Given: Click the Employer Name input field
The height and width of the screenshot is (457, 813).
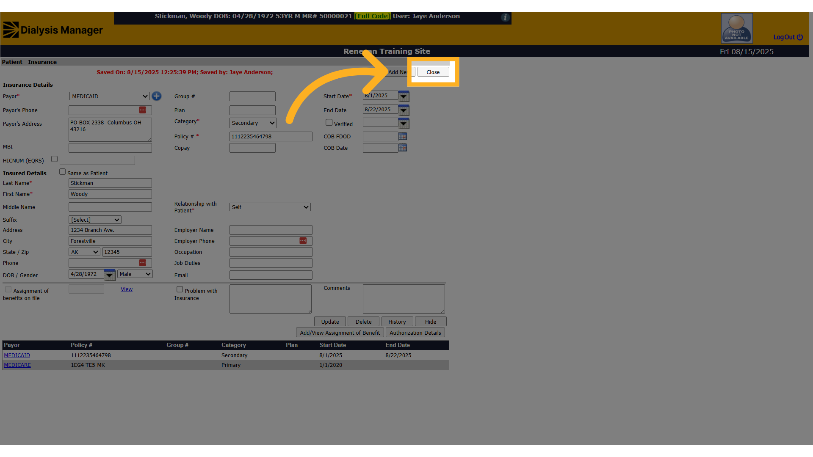Looking at the screenshot, I should coord(271,230).
